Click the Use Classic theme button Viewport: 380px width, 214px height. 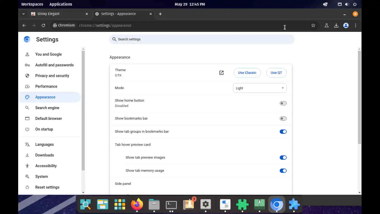247,73
